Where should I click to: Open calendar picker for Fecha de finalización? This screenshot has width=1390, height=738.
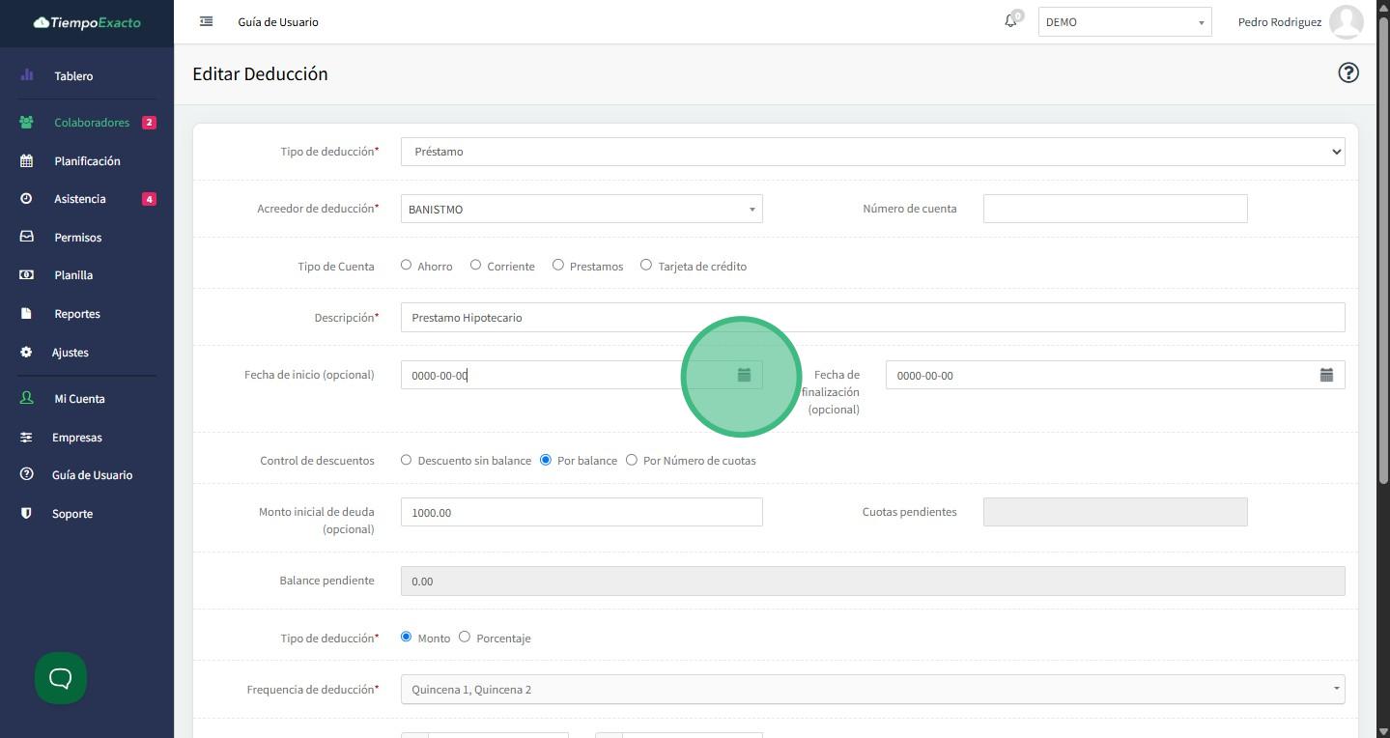[1326, 375]
